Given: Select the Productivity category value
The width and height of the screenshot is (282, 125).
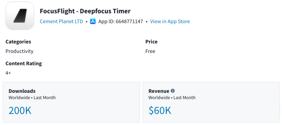Looking at the screenshot, I should tap(19, 51).
